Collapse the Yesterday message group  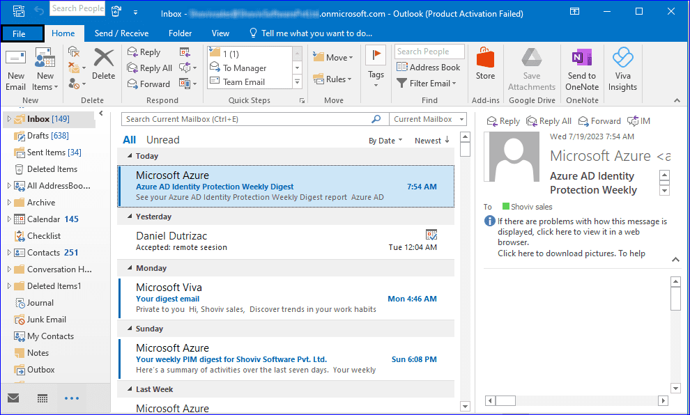point(130,217)
